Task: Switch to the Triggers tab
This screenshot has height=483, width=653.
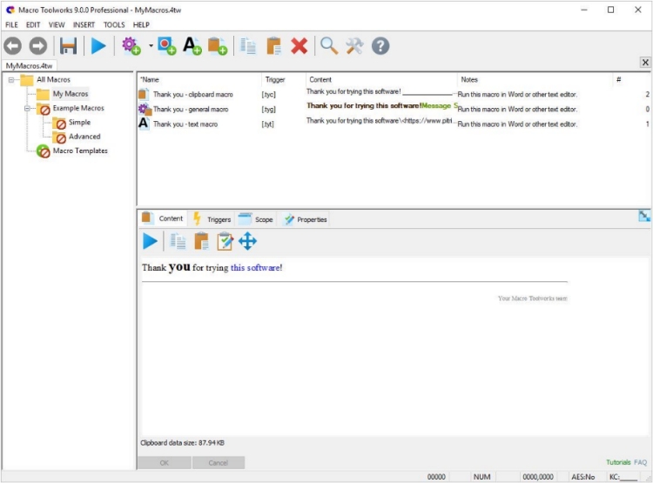Action: [x=212, y=219]
